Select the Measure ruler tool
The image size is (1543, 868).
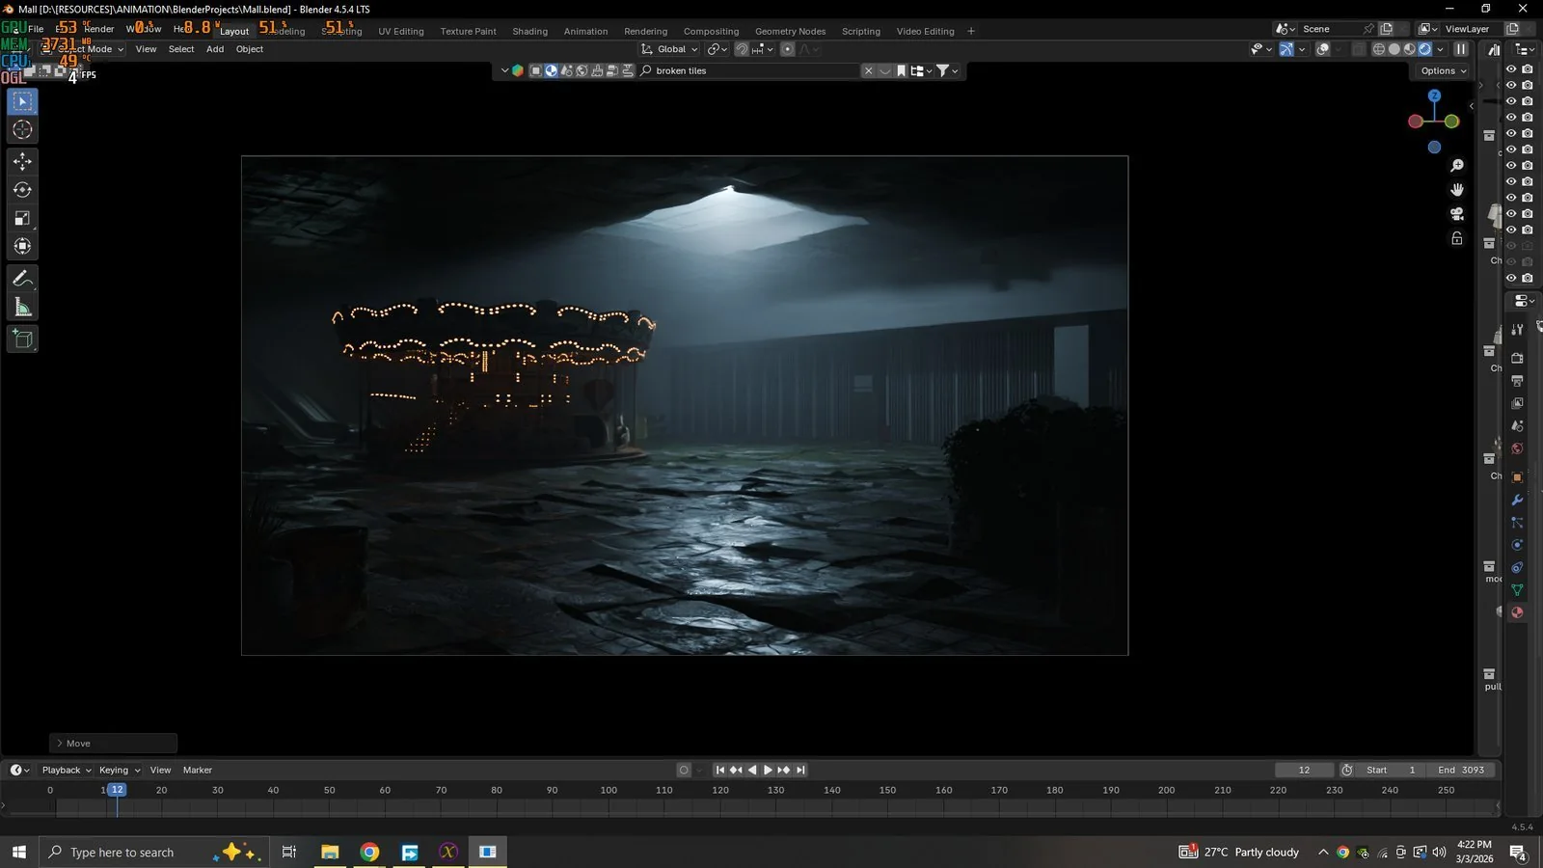pyautogui.click(x=22, y=308)
